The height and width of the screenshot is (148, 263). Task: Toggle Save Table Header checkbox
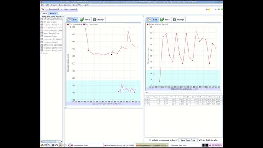click(200, 140)
